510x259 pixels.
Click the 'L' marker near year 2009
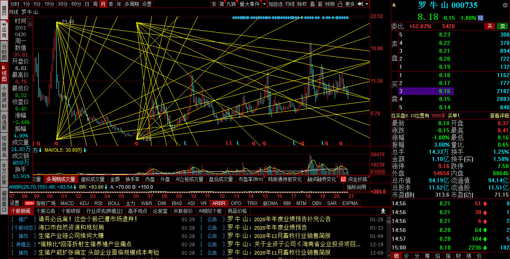[x=185, y=143]
